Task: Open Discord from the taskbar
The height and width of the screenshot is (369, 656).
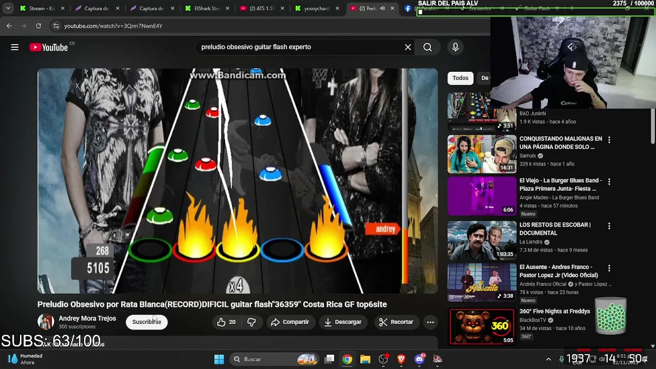Action: [420, 359]
